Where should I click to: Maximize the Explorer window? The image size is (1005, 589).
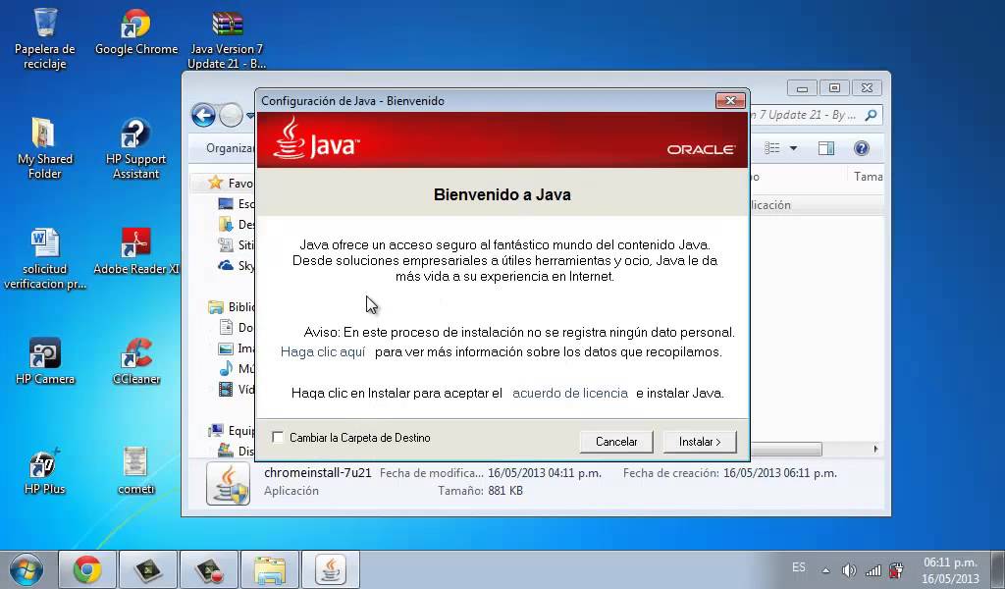pos(834,87)
